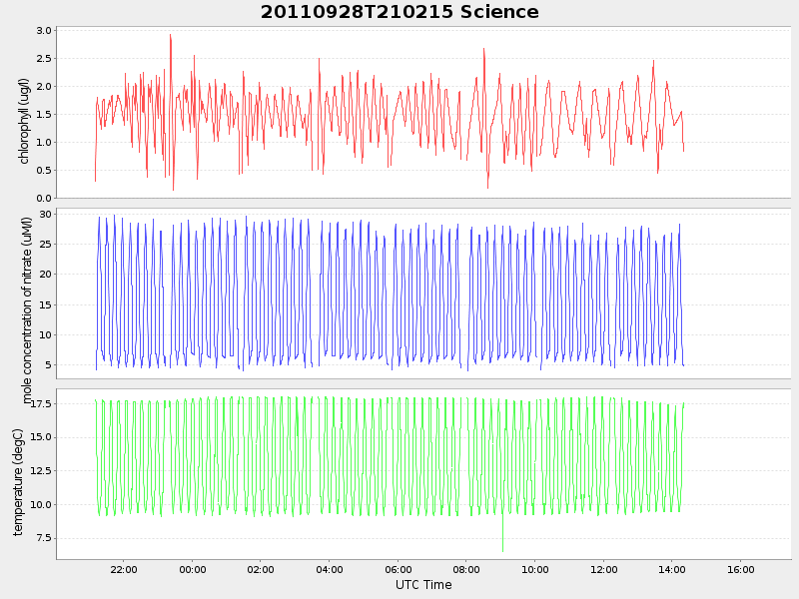The width and height of the screenshot is (799, 599).
Task: Click the 25 nitrate axis value
Action: 46,244
